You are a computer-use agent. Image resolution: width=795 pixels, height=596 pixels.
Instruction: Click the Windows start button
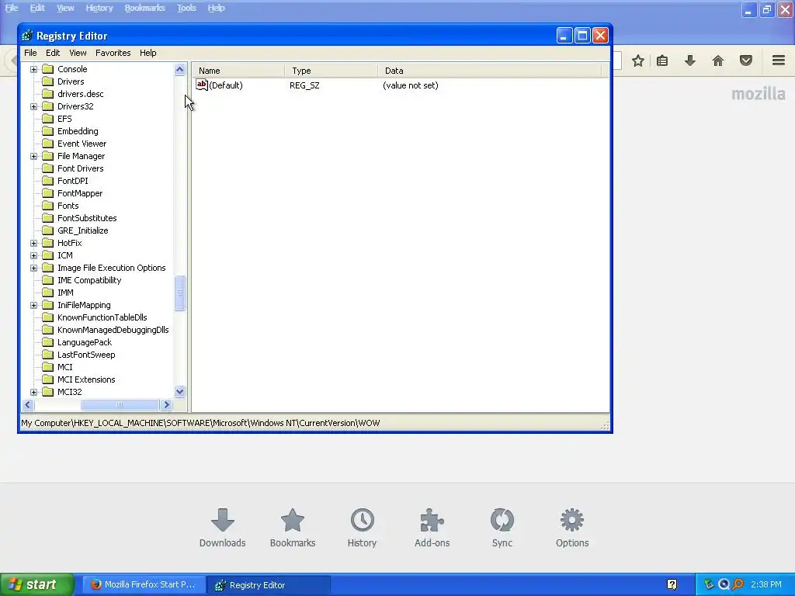pyautogui.click(x=37, y=585)
